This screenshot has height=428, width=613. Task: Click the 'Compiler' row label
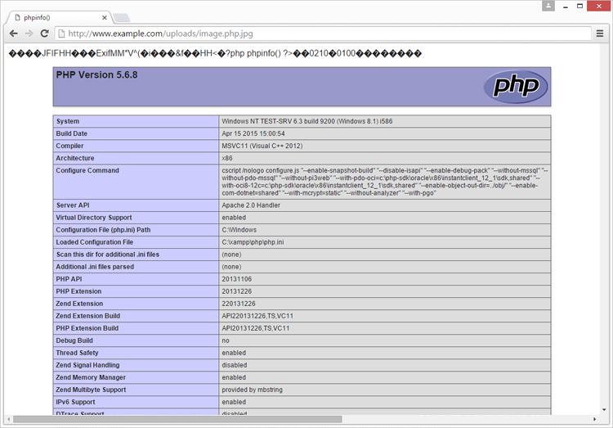tap(69, 146)
